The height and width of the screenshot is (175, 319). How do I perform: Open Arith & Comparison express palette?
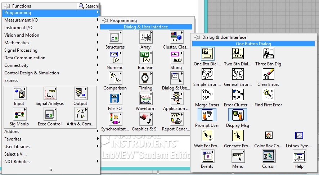(x=81, y=114)
